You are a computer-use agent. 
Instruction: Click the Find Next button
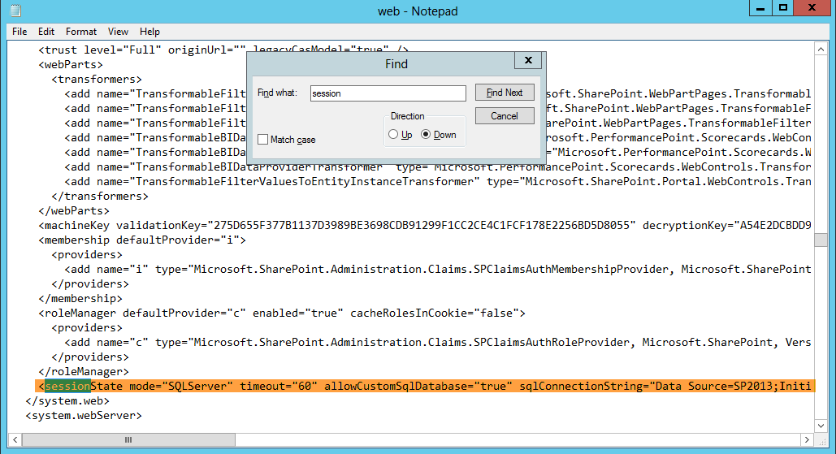coord(505,93)
